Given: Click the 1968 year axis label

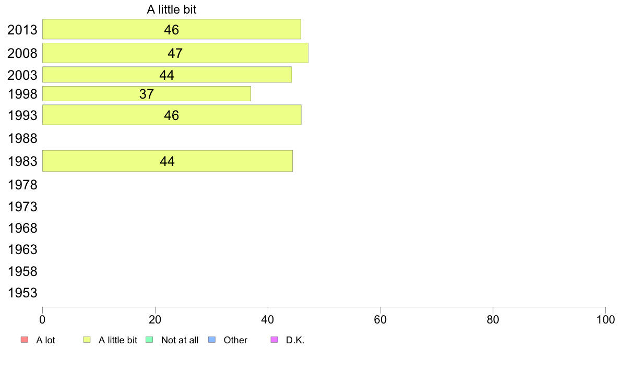Looking at the screenshot, I should coord(22,228).
